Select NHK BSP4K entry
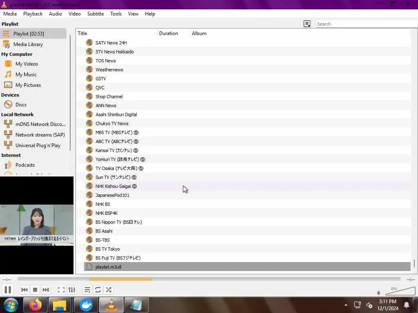 point(247,213)
